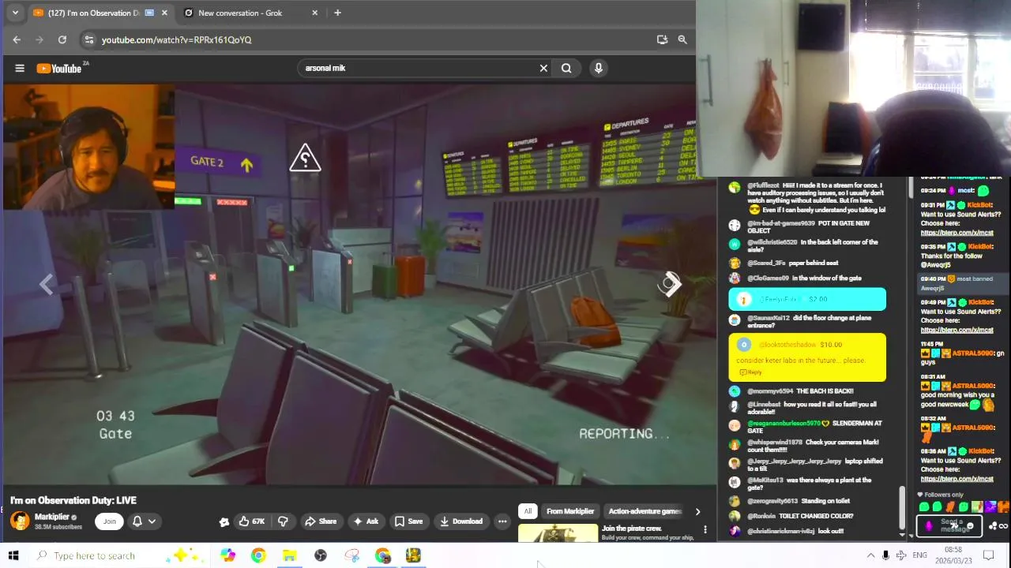1011x568 pixels.
Task: Save the video to a playlist
Action: 409,521
